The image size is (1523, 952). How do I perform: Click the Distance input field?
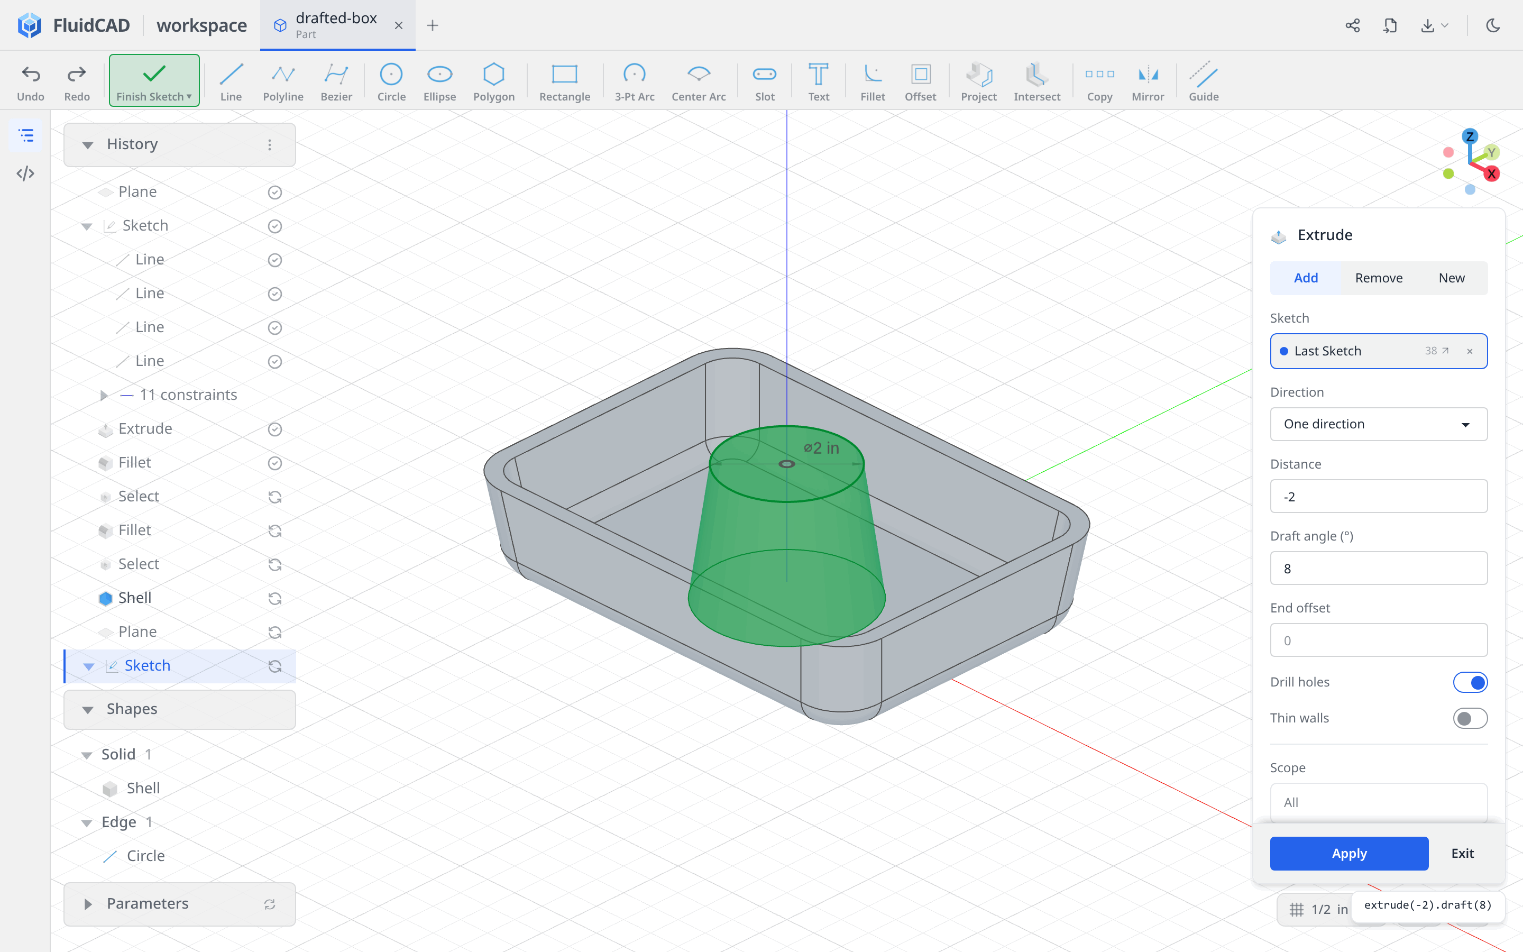pyautogui.click(x=1378, y=496)
